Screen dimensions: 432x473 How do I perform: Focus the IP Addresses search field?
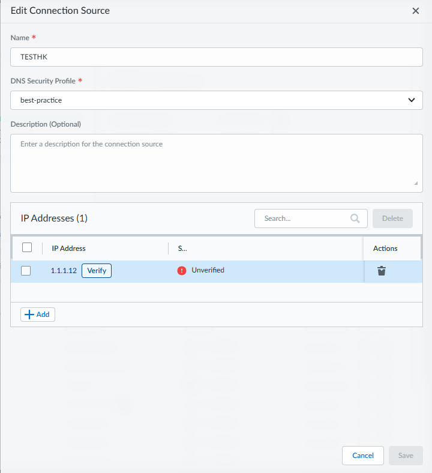(x=303, y=218)
